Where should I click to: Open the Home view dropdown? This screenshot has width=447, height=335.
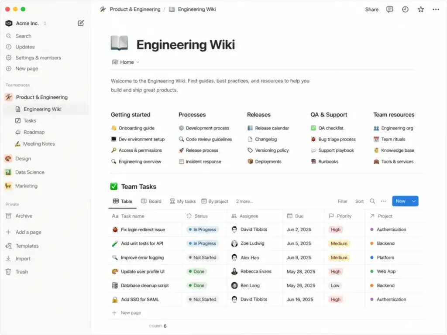click(x=126, y=62)
